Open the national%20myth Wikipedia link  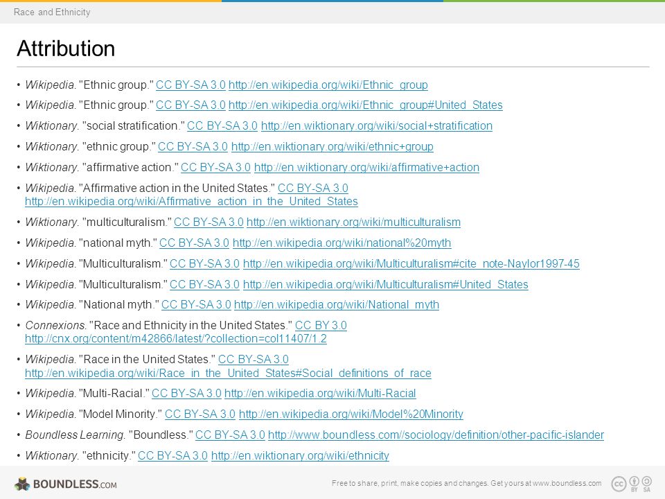(342, 243)
